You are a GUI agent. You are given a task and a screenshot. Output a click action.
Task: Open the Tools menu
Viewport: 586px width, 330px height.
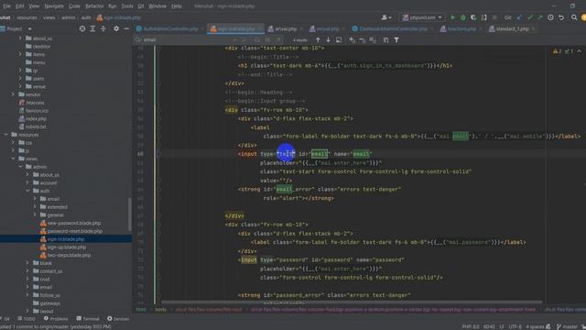point(127,6)
